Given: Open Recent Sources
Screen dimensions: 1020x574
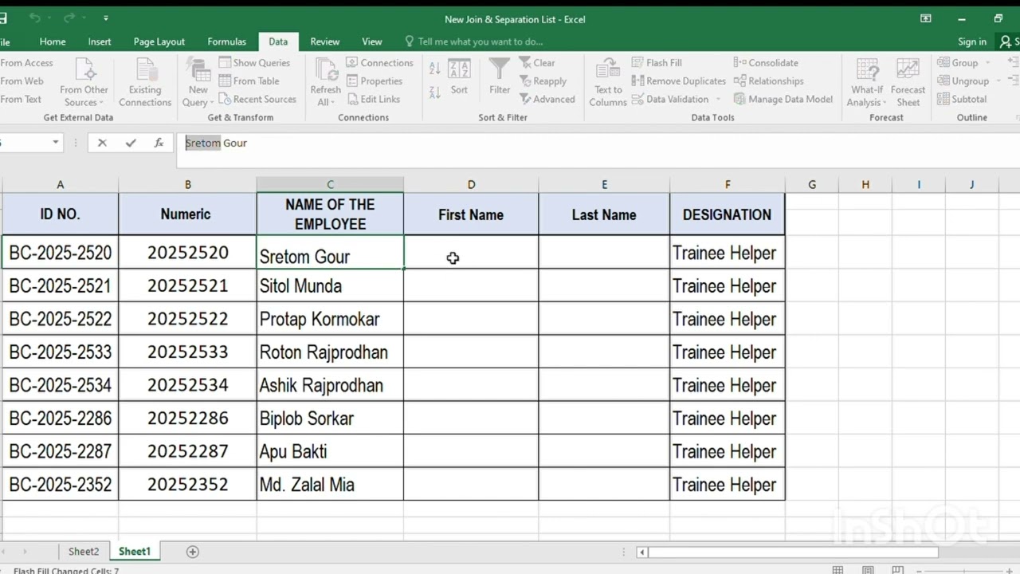Looking at the screenshot, I should pos(257,100).
